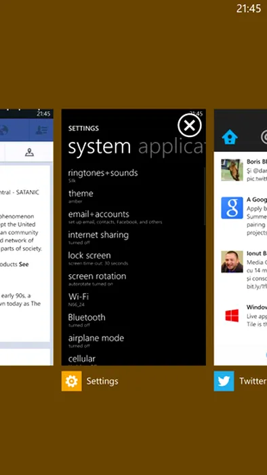The width and height of the screenshot is (267, 475).
Task: Close the Settings app card
Action: [190, 126]
